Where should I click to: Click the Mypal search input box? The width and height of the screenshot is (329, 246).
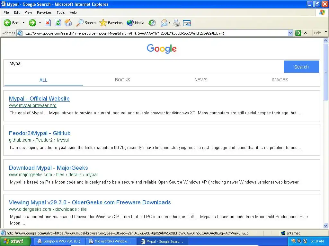[x=144, y=67]
